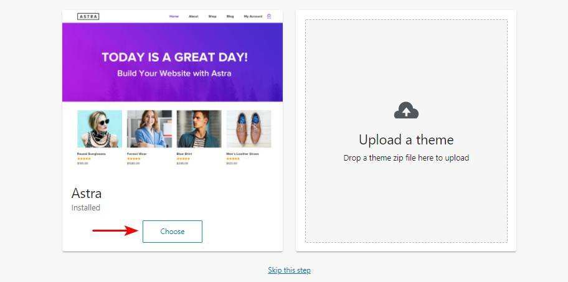
Task: Click the Blue Shirt product photo
Action: 199,129
